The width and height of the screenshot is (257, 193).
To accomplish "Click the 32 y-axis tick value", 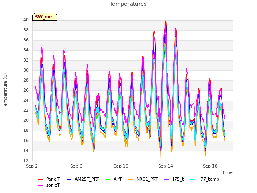I will click(26, 60).
